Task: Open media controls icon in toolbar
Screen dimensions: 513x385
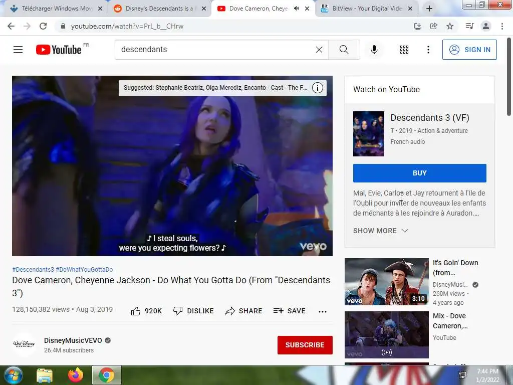Action: 469,26
